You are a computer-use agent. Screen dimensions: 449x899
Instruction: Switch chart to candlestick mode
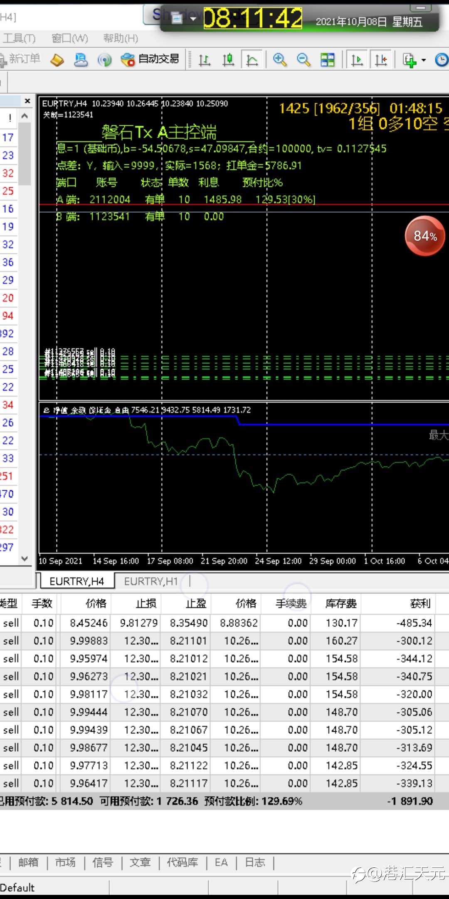click(x=228, y=60)
